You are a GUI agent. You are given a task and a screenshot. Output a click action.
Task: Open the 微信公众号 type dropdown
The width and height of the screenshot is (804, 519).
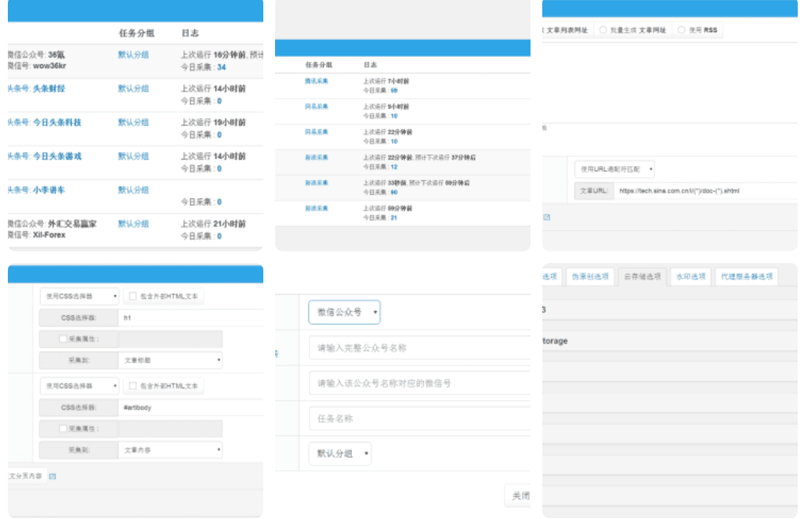pos(345,312)
